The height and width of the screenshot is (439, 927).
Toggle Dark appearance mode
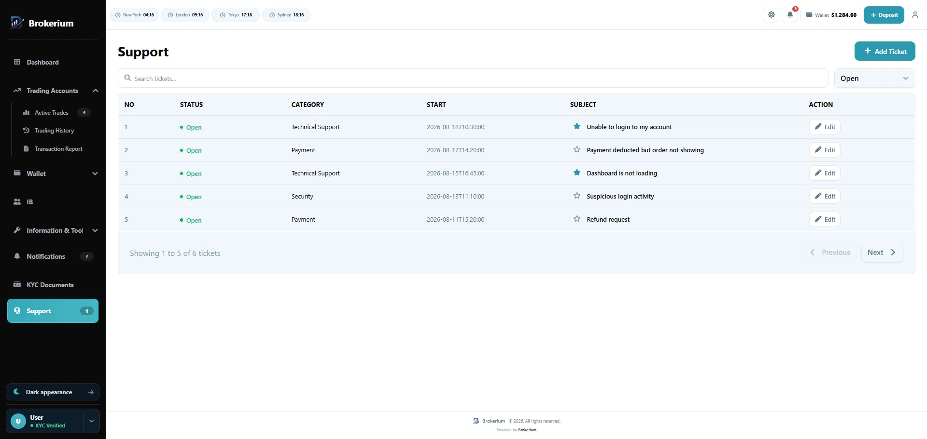53,392
